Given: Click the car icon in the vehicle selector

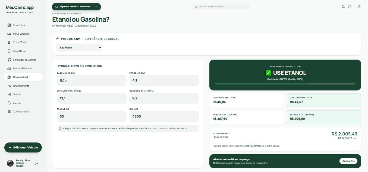Looking at the screenshot, I should tap(56, 7).
